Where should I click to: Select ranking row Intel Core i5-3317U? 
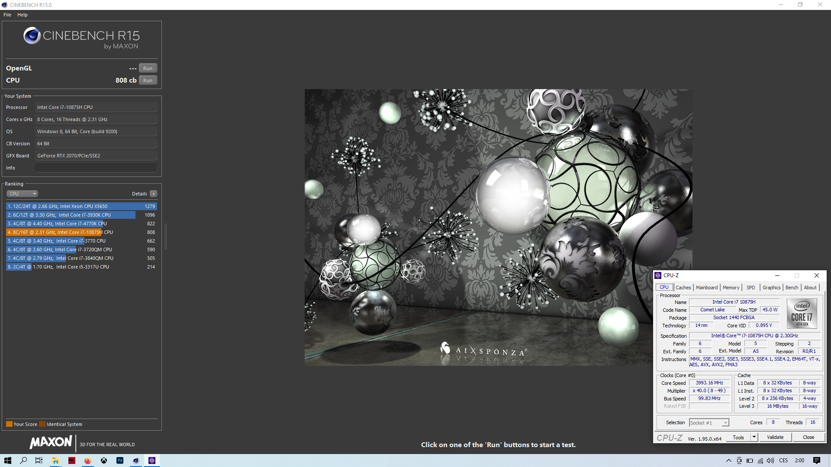(81, 267)
